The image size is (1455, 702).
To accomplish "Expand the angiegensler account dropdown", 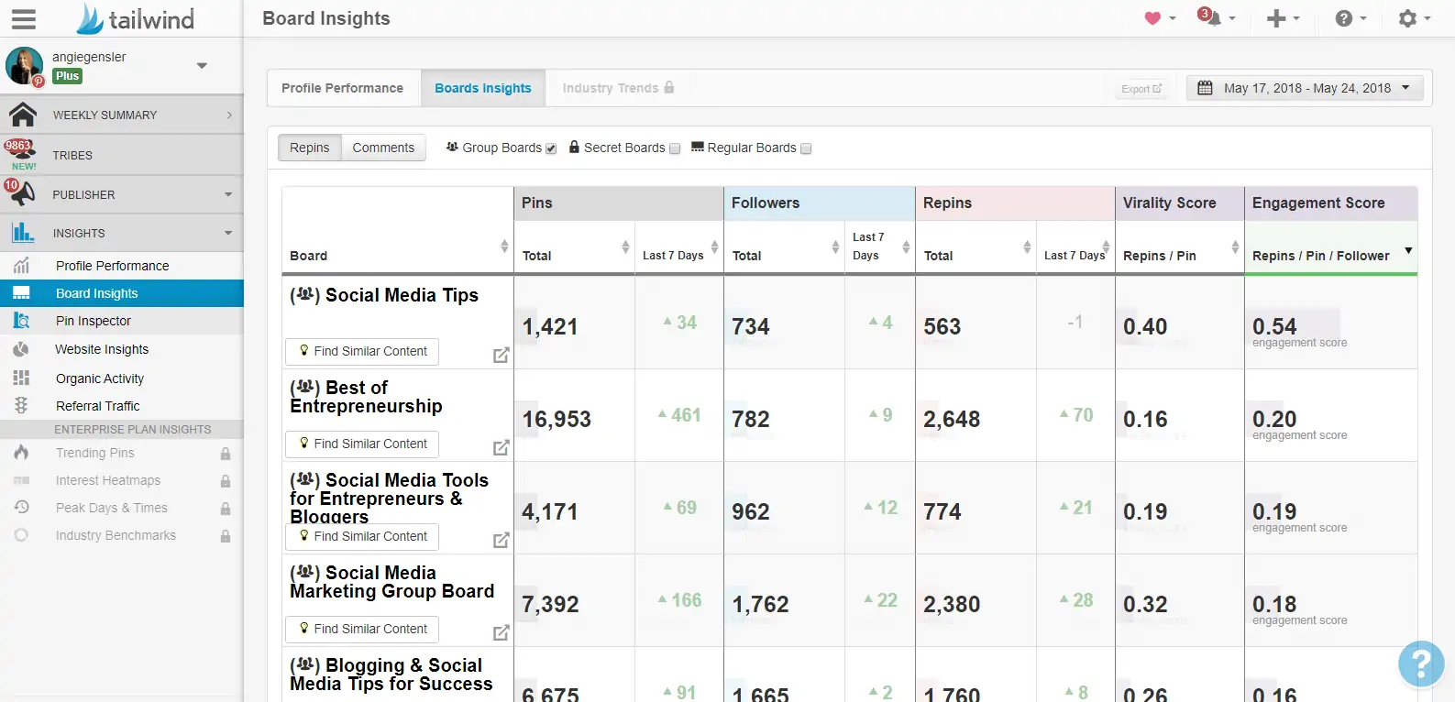I will click(x=202, y=65).
